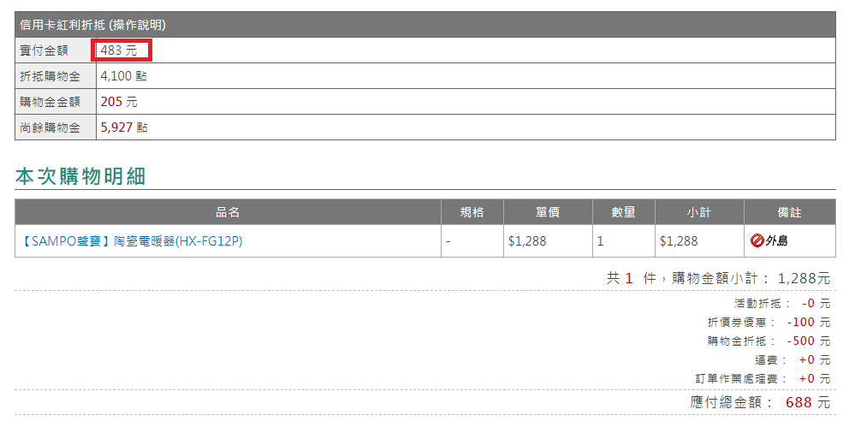Click the highlighted 483 元 amount
The width and height of the screenshot is (843, 421).
point(119,51)
